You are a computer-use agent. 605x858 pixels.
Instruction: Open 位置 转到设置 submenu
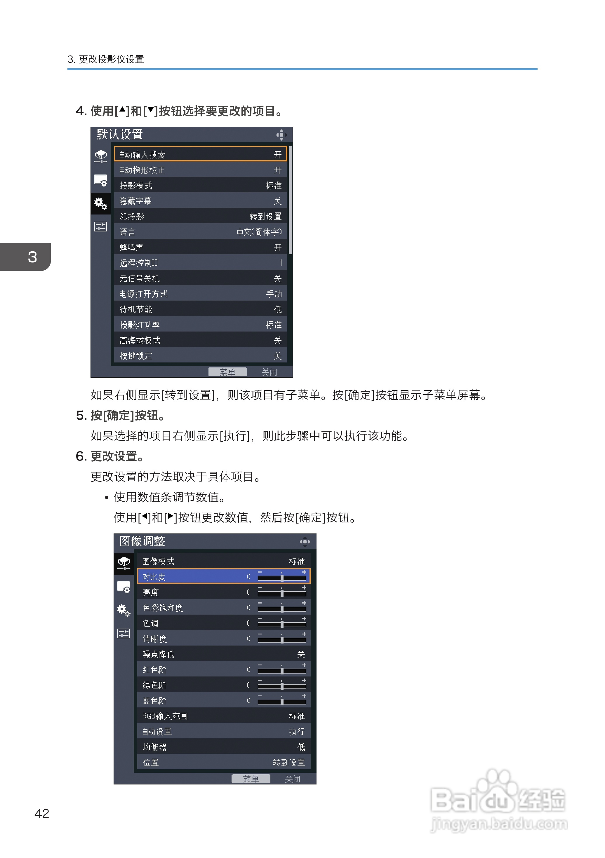[289, 762]
